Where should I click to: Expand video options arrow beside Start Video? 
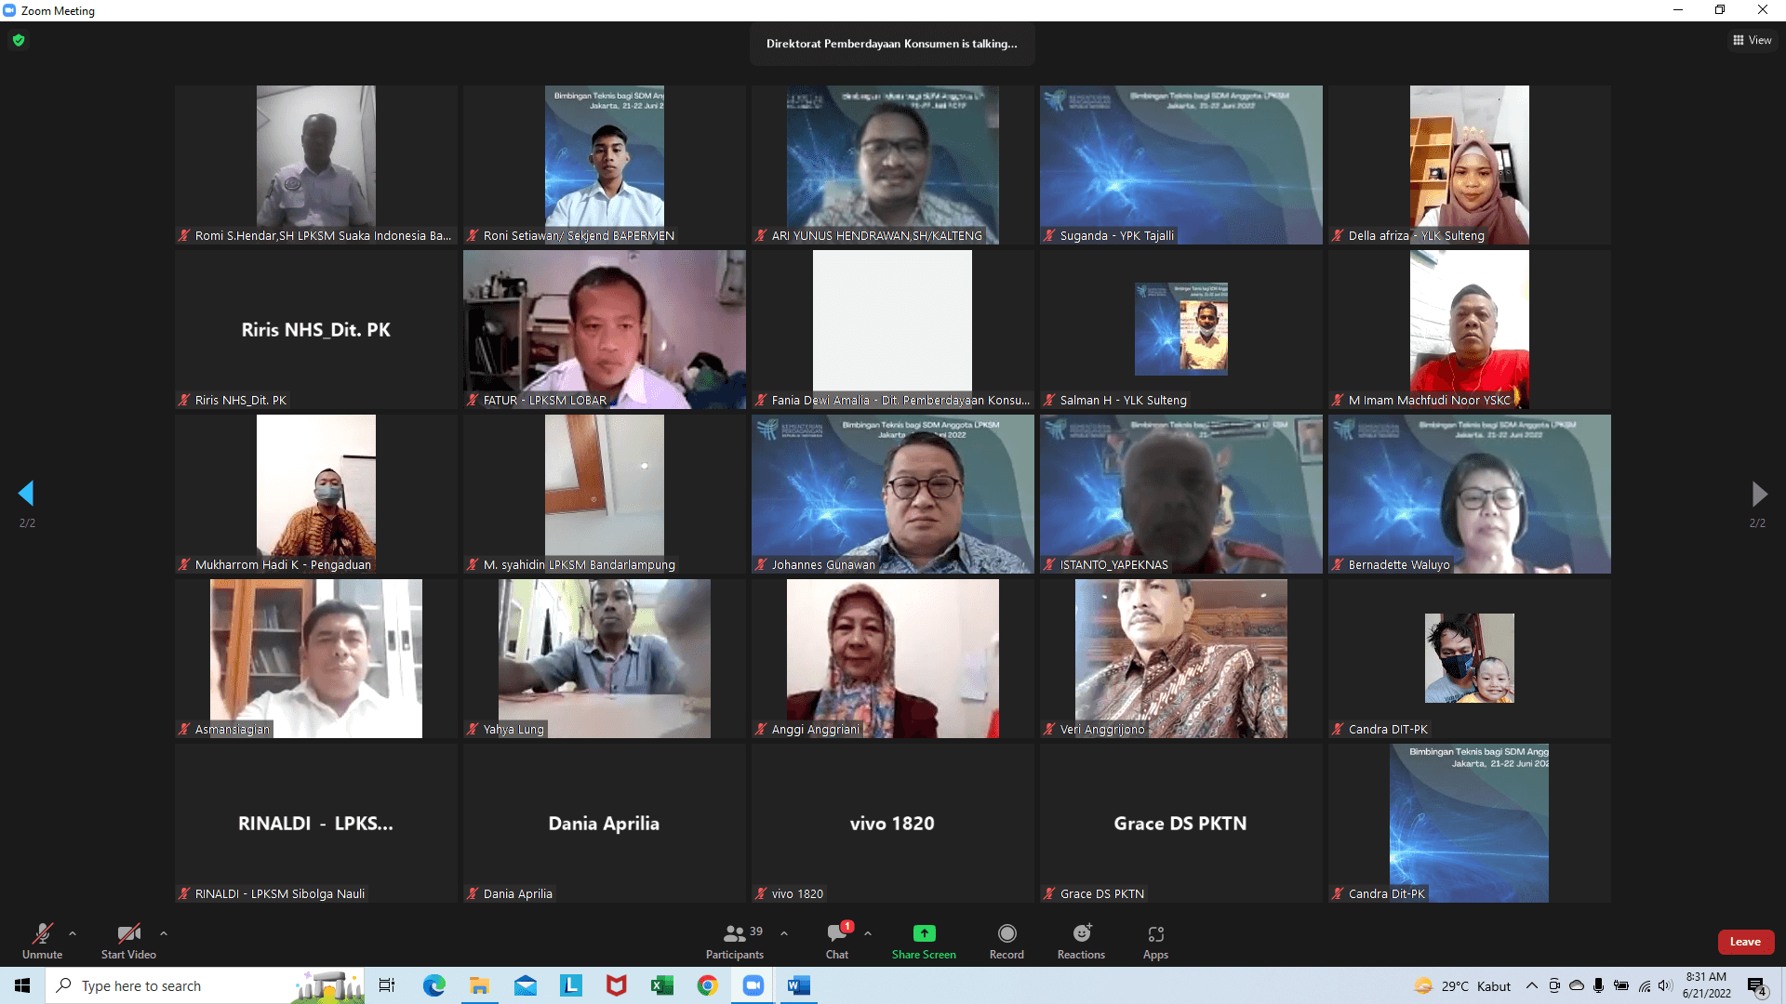coord(164,933)
